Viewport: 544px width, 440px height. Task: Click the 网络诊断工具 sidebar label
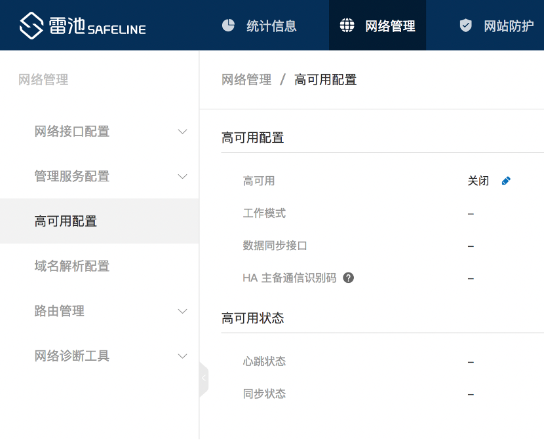pos(72,356)
